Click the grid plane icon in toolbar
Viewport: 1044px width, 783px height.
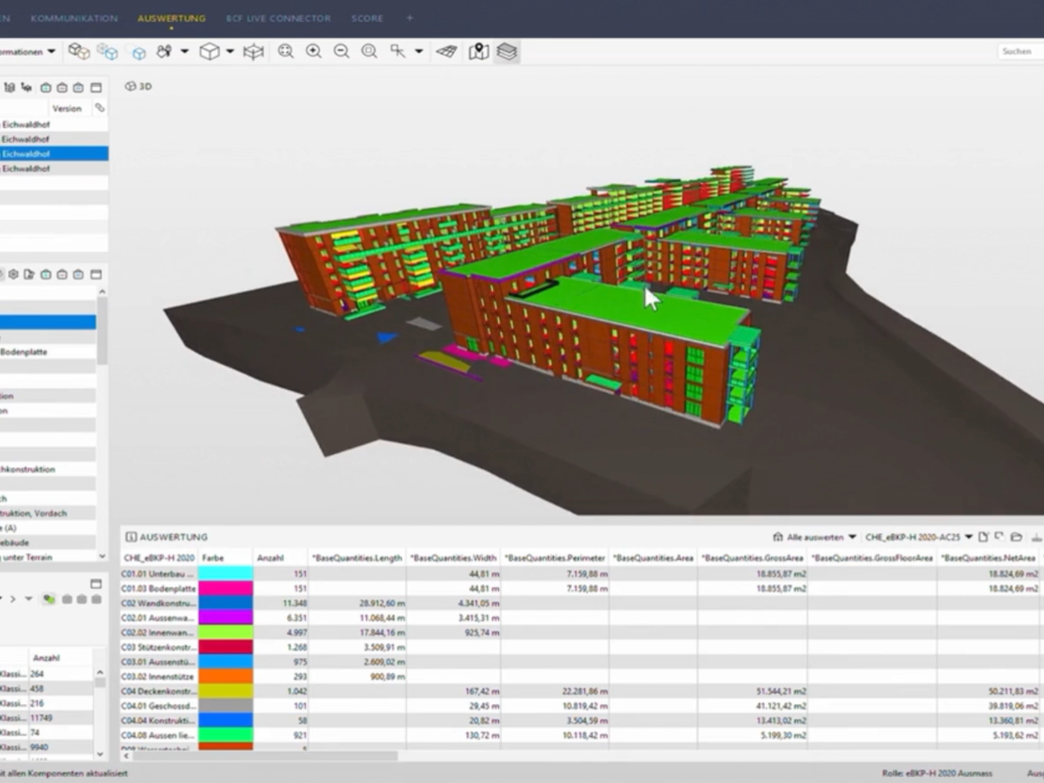tap(447, 51)
